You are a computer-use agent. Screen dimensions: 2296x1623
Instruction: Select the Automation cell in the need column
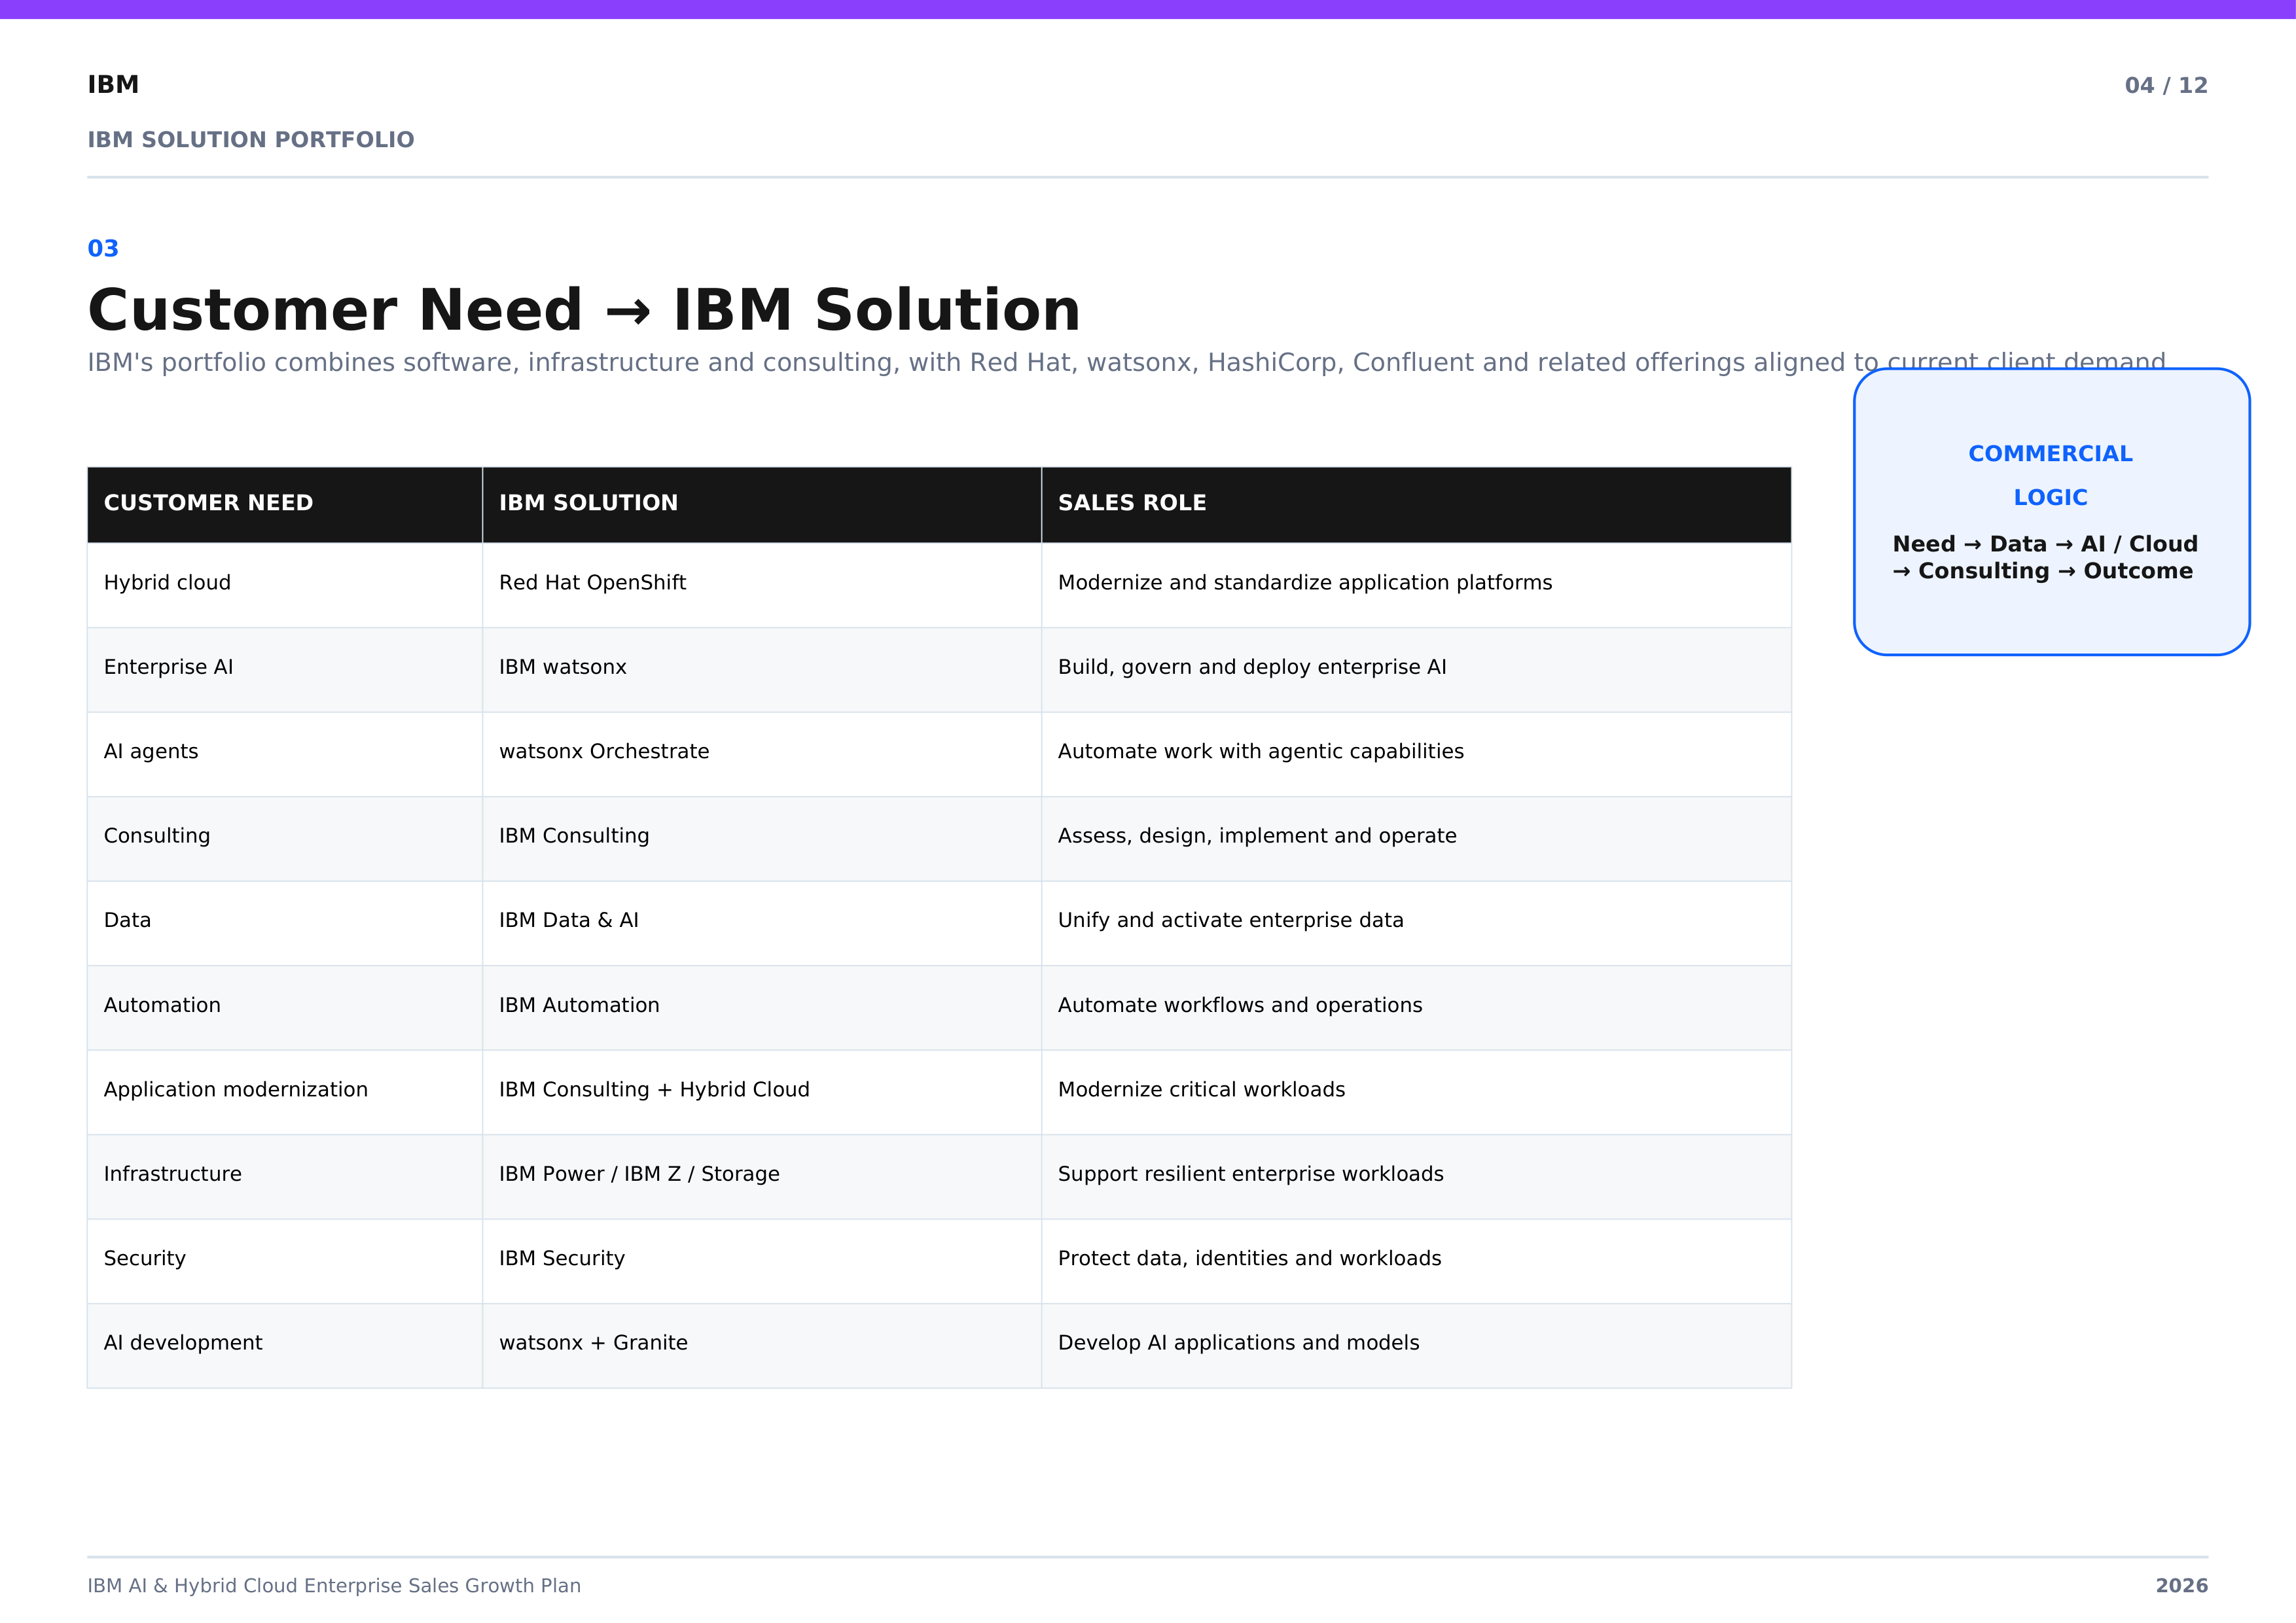tap(285, 1006)
